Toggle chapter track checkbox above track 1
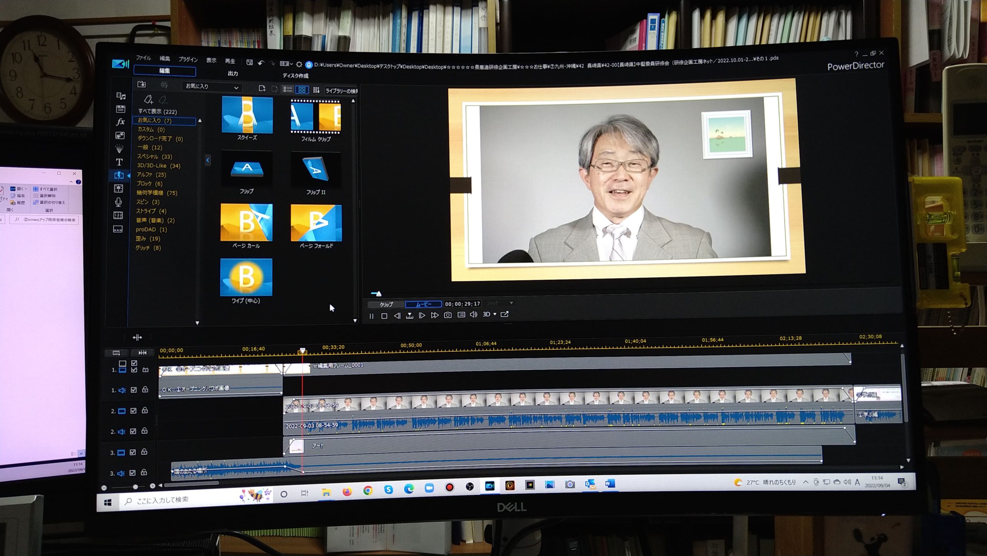The image size is (987, 556). click(134, 363)
